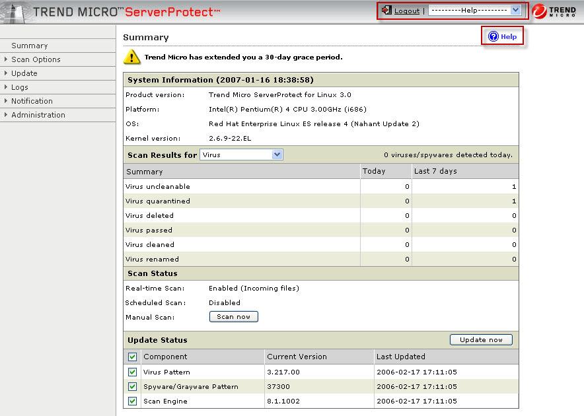Expand the Scan Options menu arrow
The height and width of the screenshot is (416, 584).
(6, 59)
